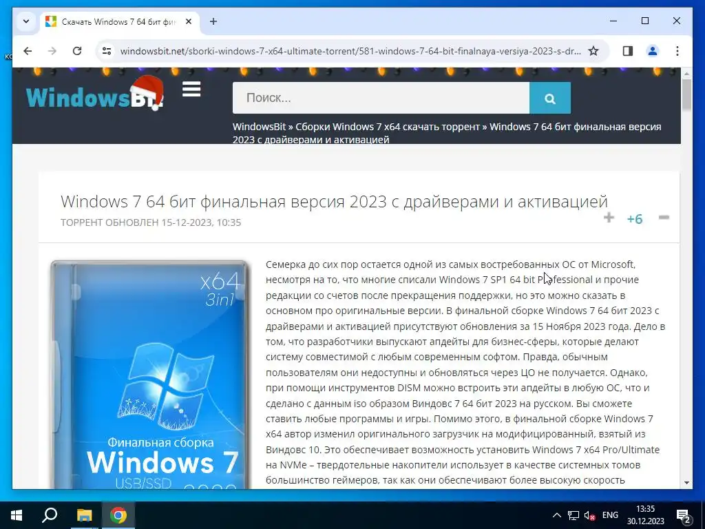
Task: Close the Скачать Windows 7 tab
Action: [189, 21]
